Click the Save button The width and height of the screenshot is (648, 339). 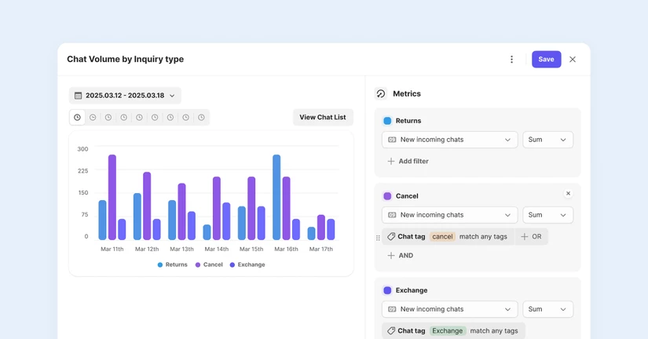coord(546,60)
